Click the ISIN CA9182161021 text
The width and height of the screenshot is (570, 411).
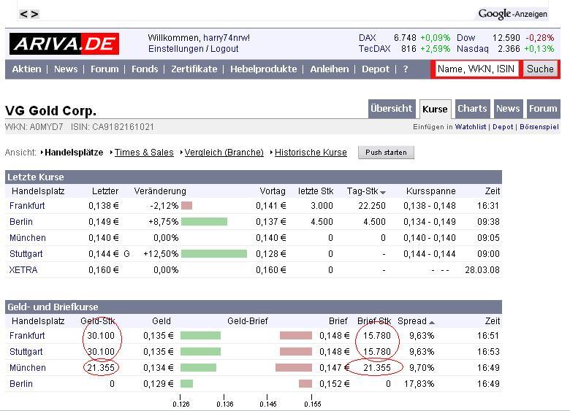tap(113, 127)
